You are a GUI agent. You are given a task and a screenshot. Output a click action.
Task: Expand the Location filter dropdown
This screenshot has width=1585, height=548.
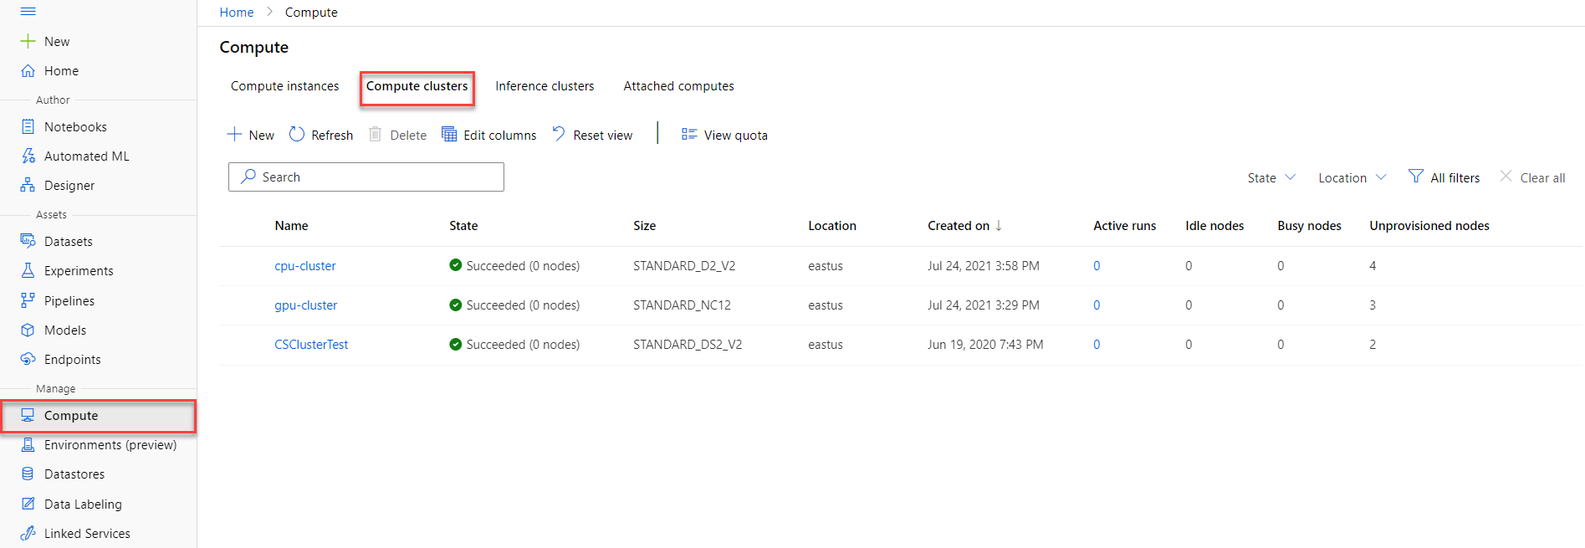[1352, 177]
